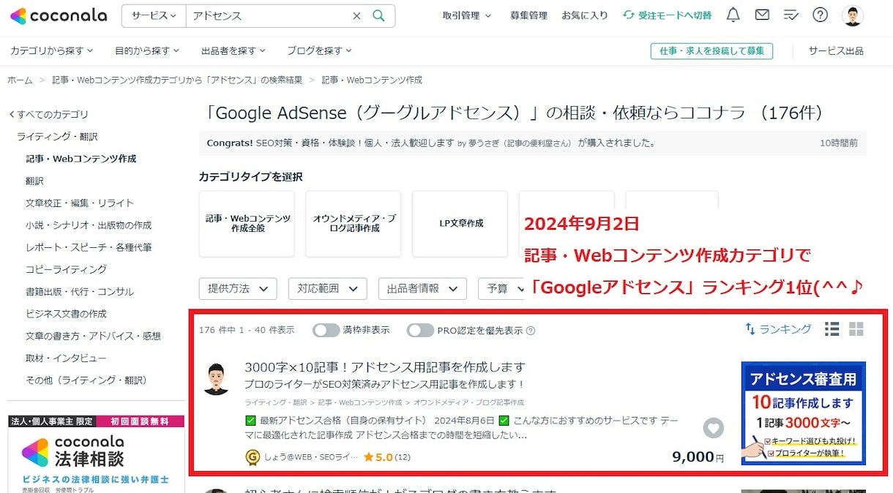This screenshot has width=893, height=493.
Task: Click the Congrats! purchase notice text
Action: tap(431, 143)
